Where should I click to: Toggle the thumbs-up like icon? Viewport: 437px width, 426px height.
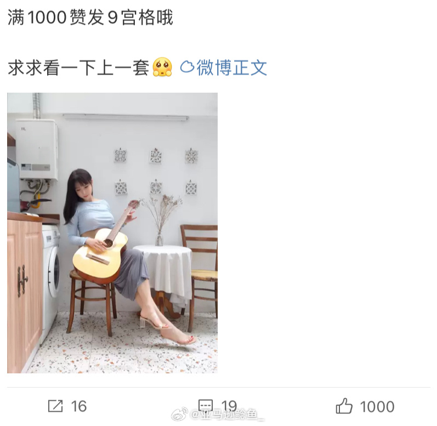tap(344, 406)
